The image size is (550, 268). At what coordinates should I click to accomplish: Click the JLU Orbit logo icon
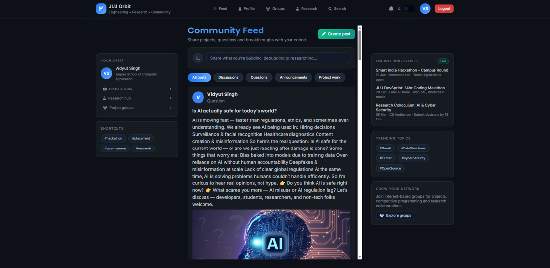tap(101, 9)
